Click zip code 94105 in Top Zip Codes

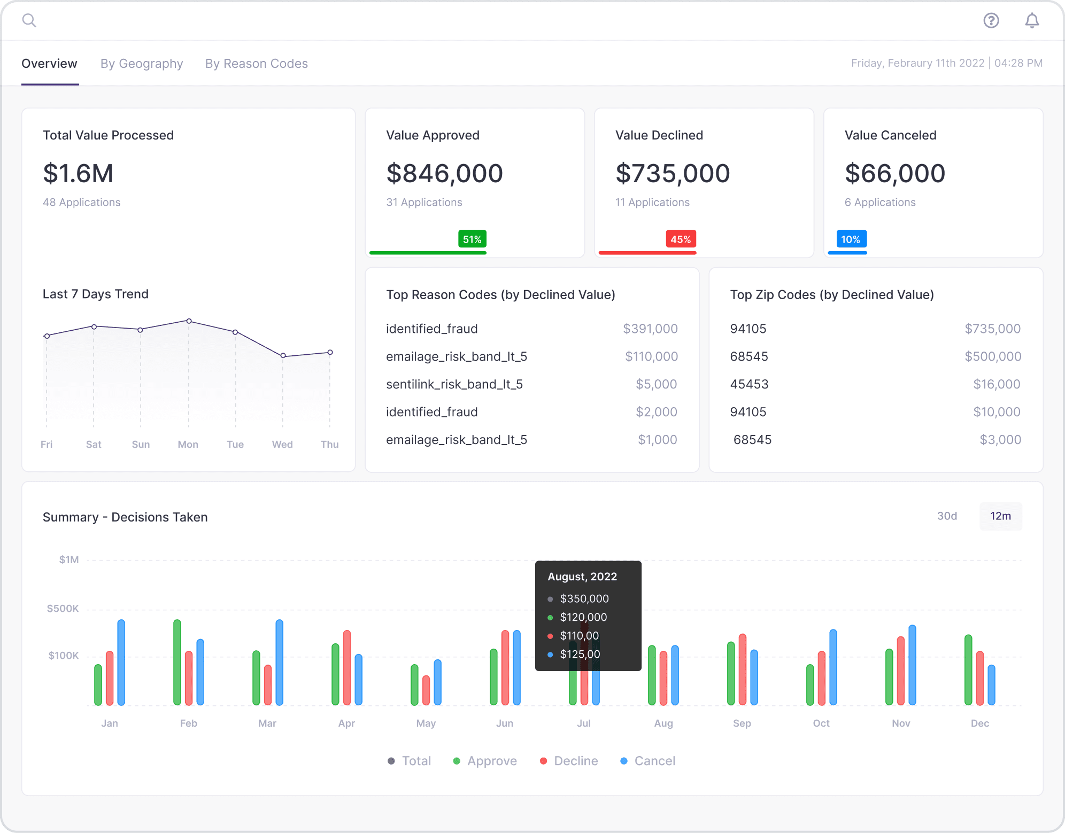(748, 329)
